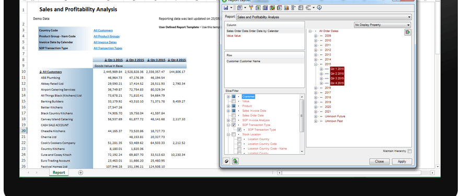Click the Qtr 1 2015 column header
This screenshot has height=196, width=462.
click(113, 60)
